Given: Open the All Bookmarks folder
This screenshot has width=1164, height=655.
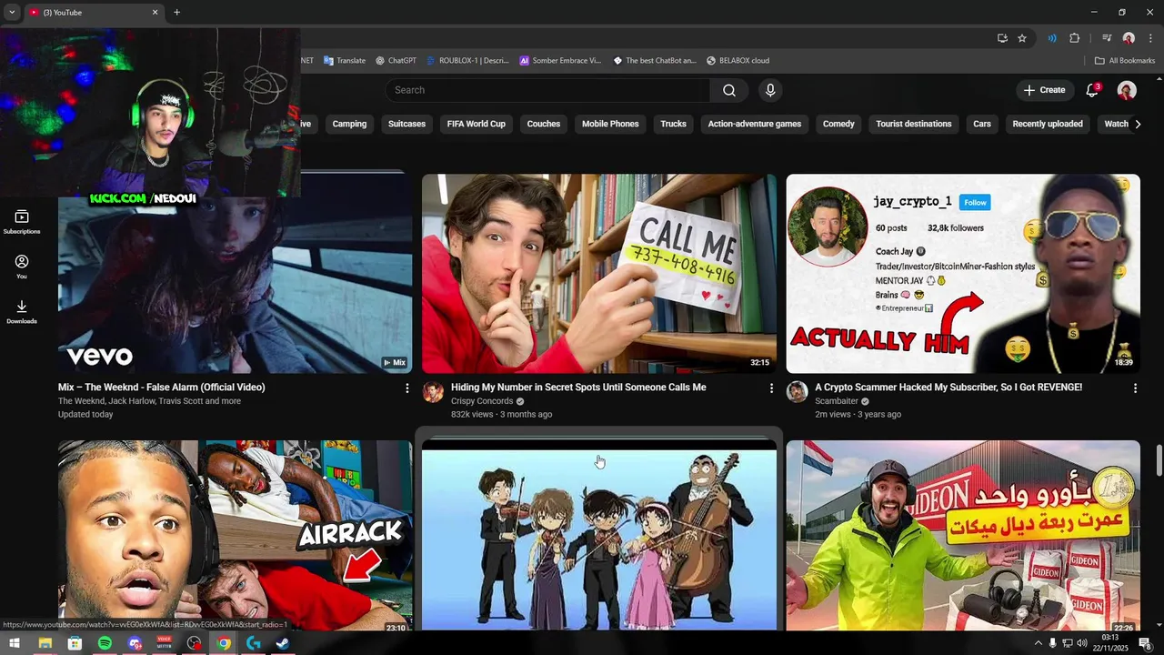Looking at the screenshot, I should coord(1125,61).
